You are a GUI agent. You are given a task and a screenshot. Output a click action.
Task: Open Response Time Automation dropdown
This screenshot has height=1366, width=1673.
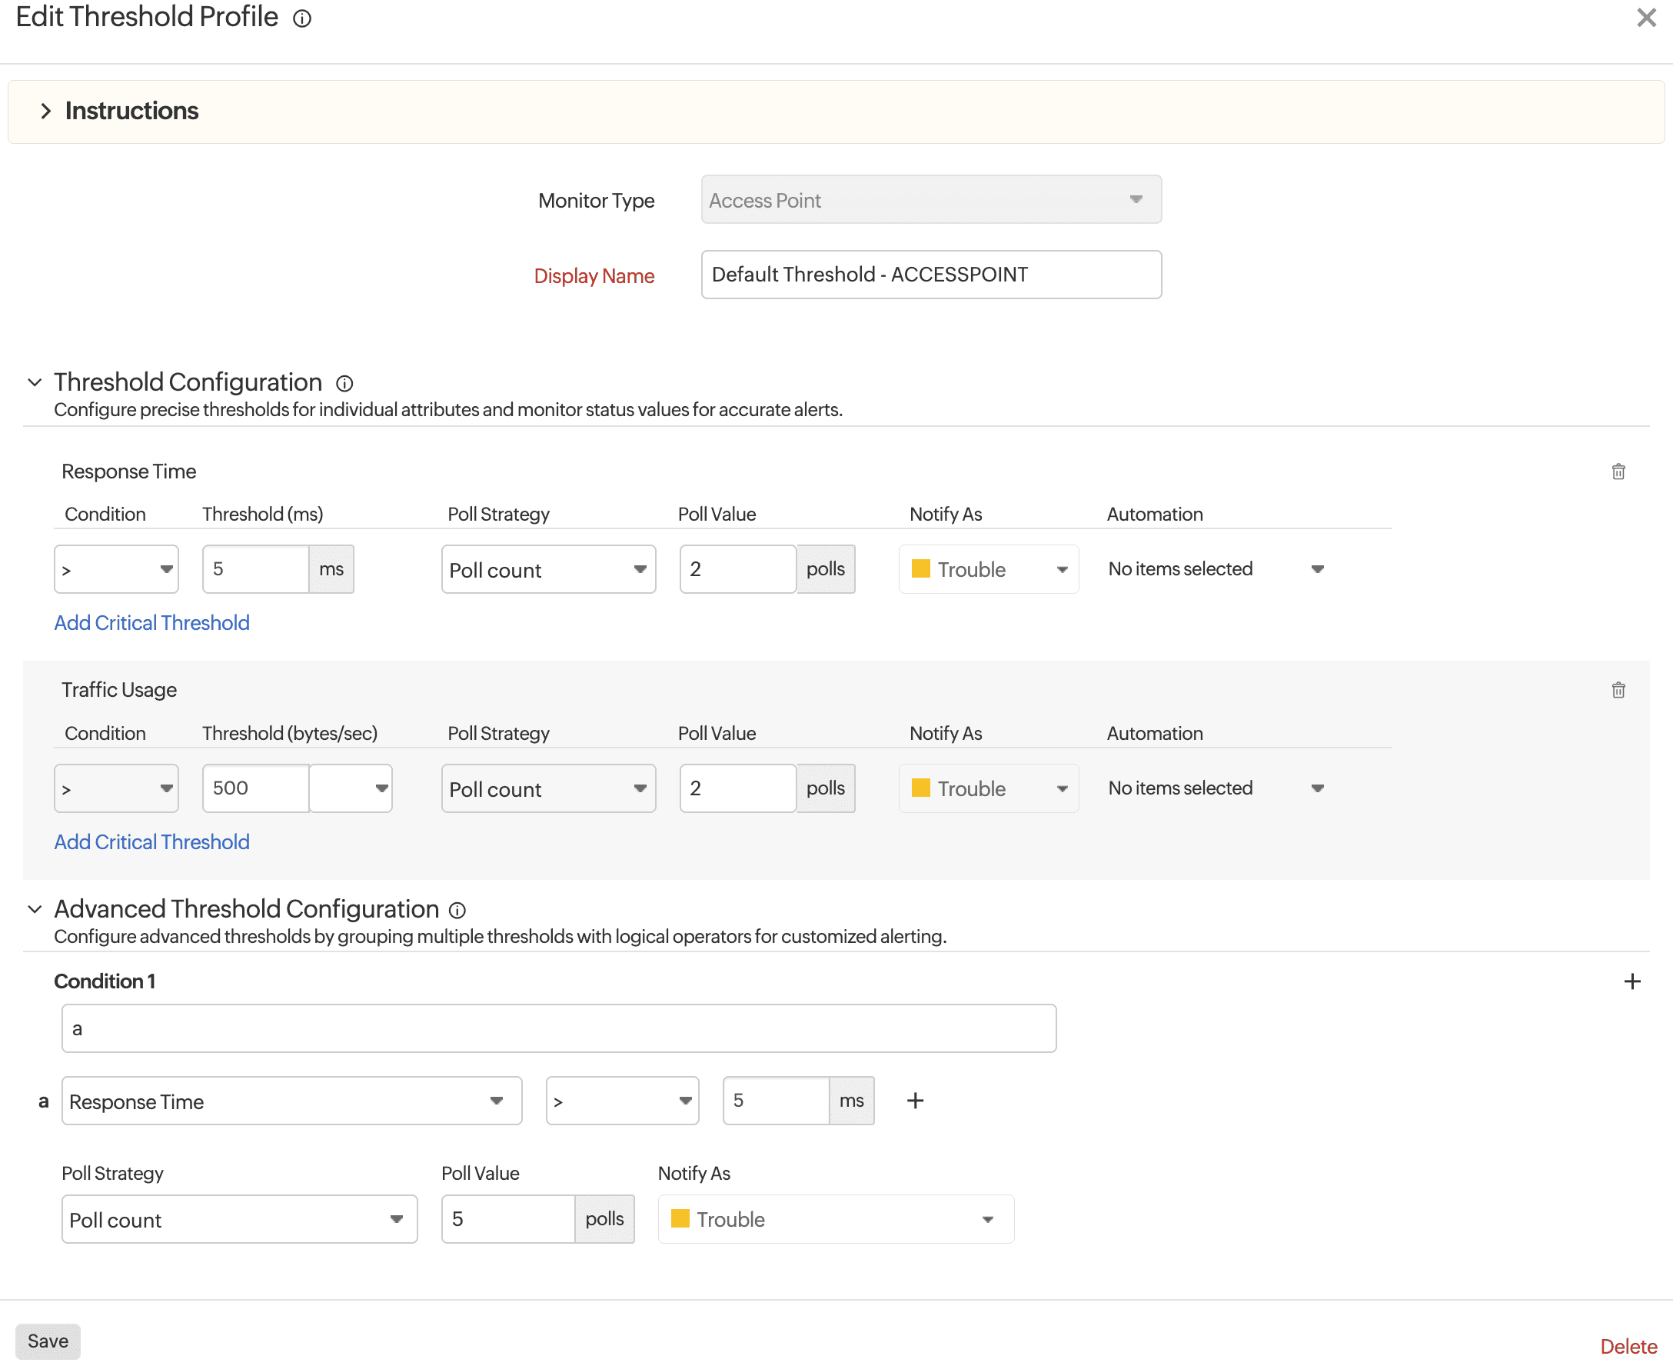point(1216,569)
